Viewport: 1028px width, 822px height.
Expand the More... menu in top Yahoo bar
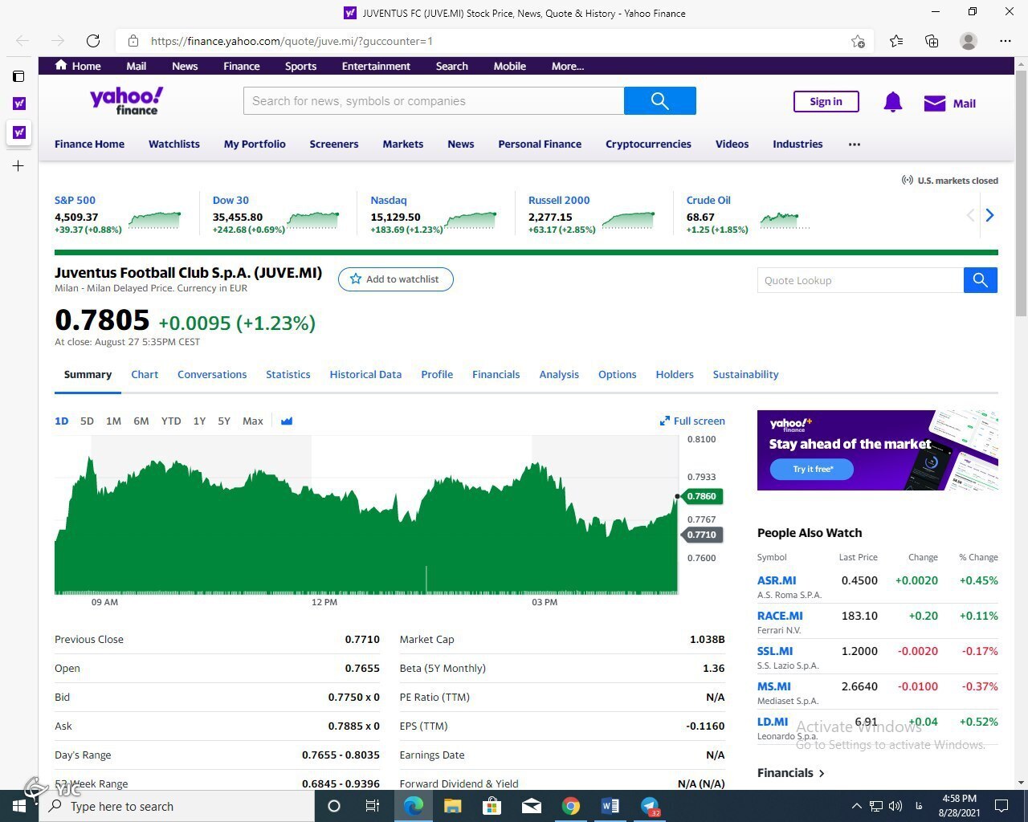tap(568, 66)
